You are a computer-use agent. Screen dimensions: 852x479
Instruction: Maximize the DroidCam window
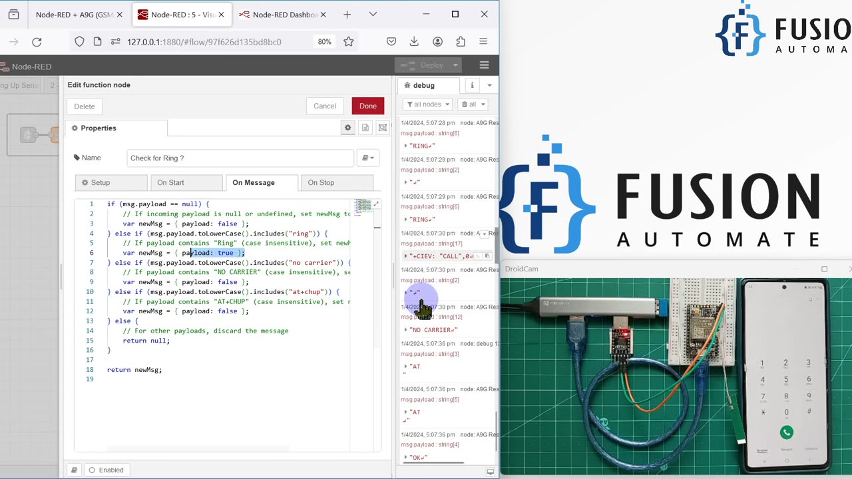pyautogui.click(x=824, y=269)
